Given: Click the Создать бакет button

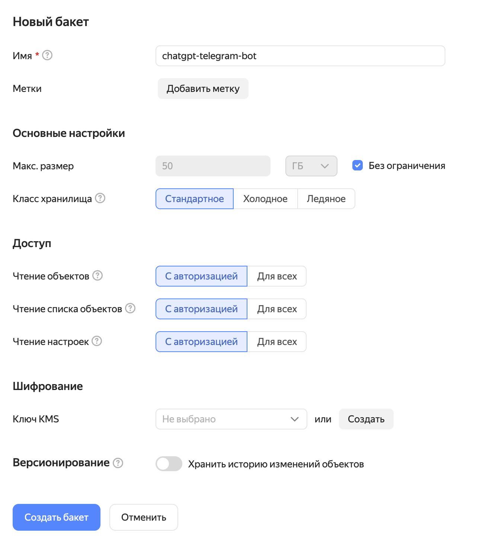Looking at the screenshot, I should click(x=56, y=517).
